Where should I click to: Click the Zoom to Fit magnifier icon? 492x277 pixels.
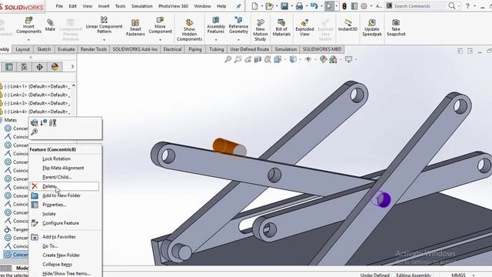coord(228,59)
